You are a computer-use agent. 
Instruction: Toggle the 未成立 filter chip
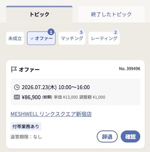[15, 38]
